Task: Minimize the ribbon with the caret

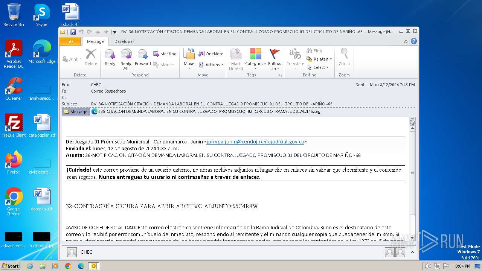Action: (x=406, y=41)
